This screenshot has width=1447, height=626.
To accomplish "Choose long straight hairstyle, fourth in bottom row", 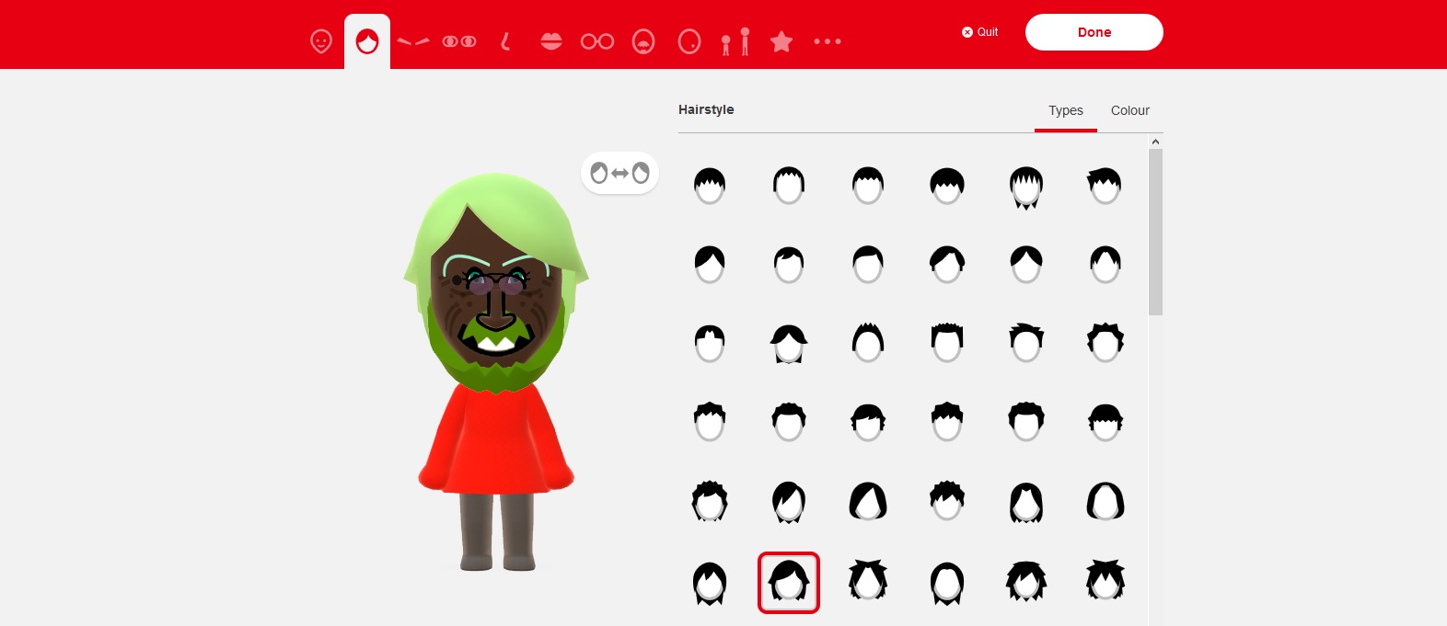I will (x=947, y=583).
